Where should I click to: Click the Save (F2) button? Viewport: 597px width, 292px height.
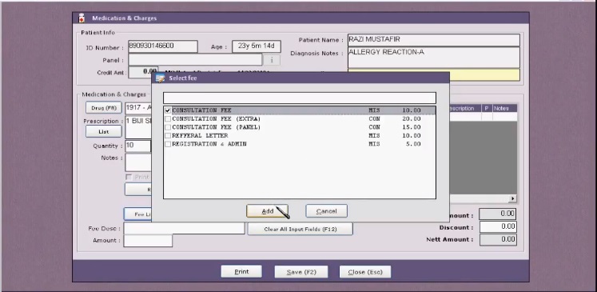(301, 272)
